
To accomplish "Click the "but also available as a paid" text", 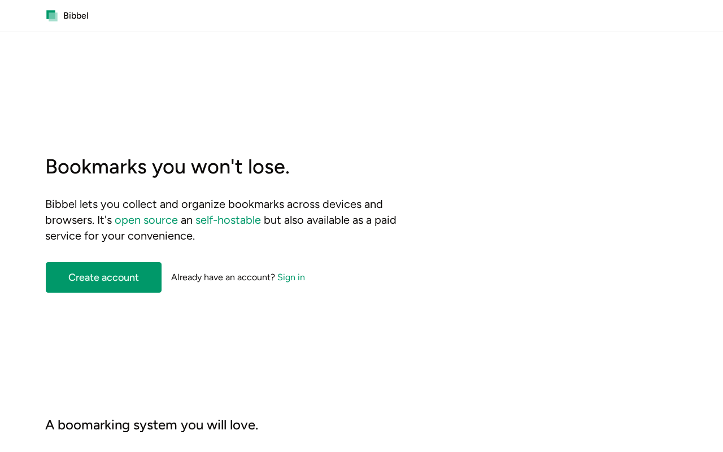I will (330, 220).
